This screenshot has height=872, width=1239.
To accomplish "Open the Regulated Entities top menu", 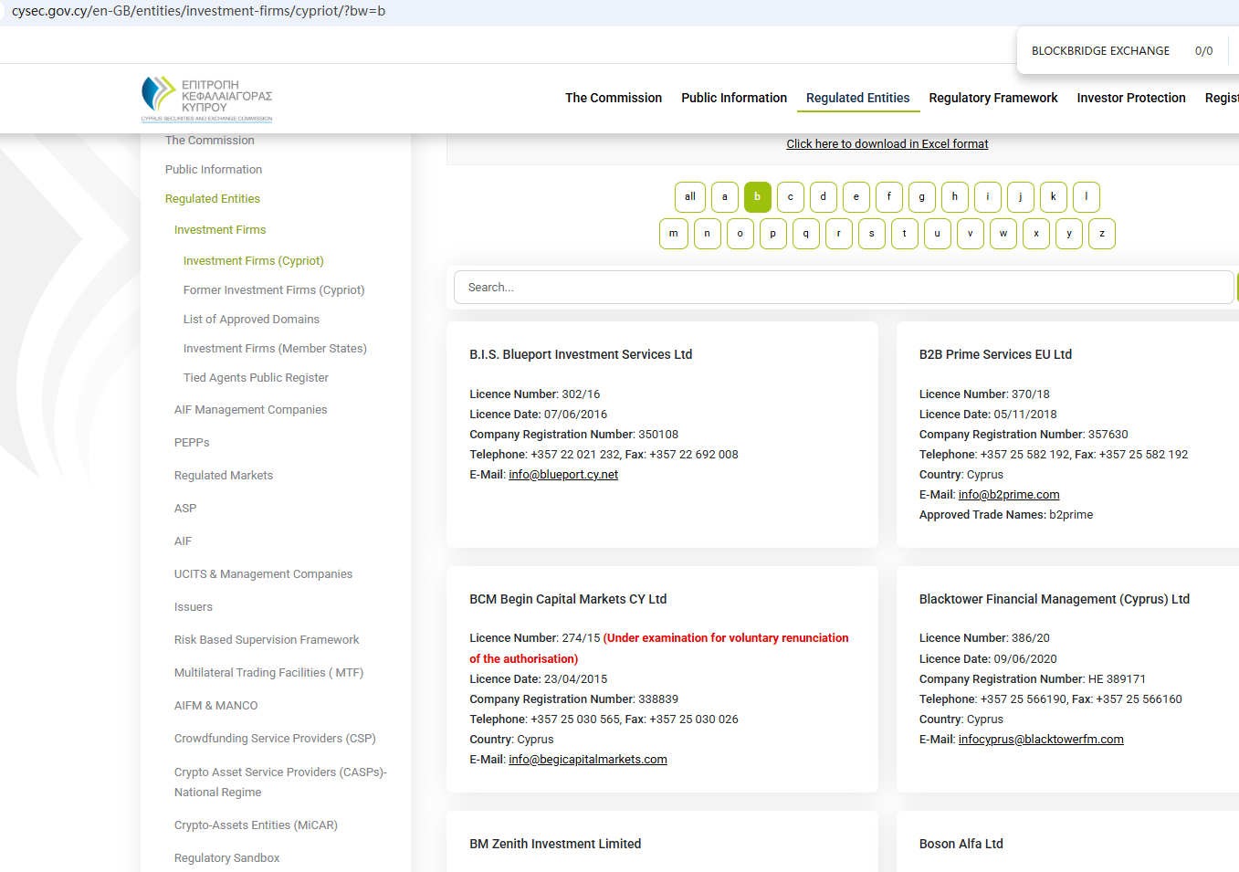I will click(x=857, y=98).
